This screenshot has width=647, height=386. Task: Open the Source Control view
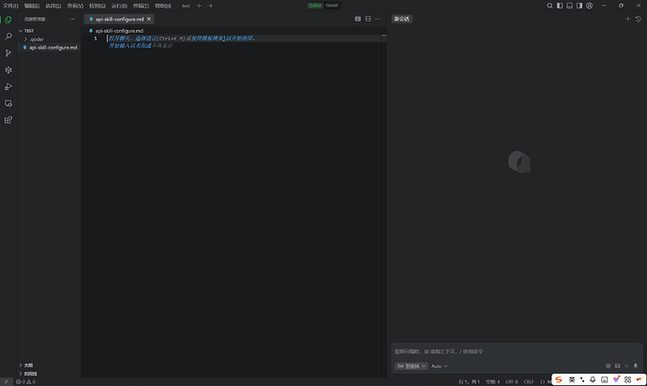pyautogui.click(x=8, y=52)
